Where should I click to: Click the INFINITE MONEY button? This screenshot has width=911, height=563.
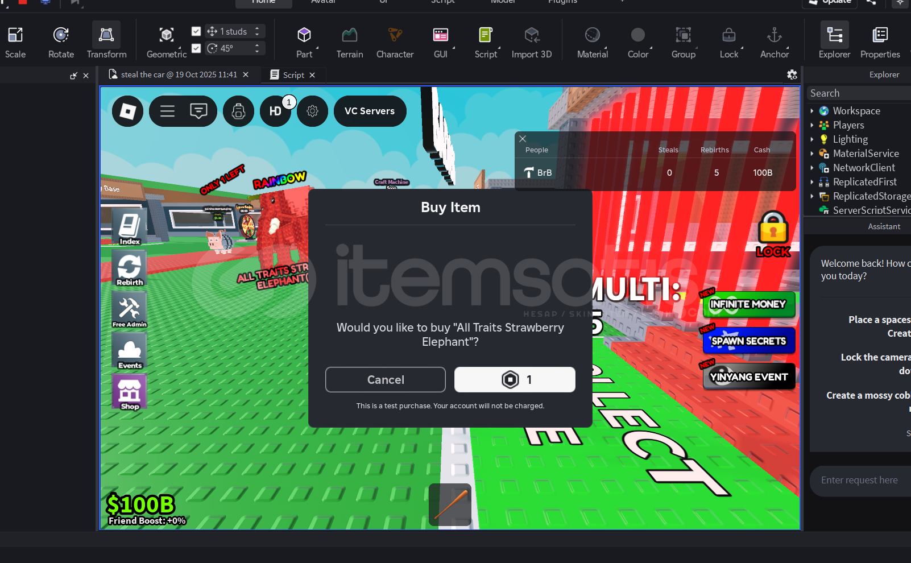pos(748,304)
